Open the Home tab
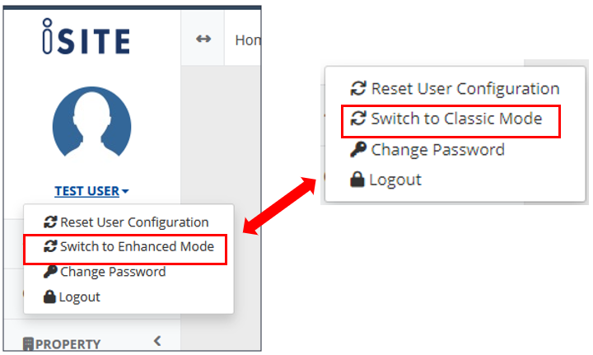593x355 pixels. (x=248, y=40)
